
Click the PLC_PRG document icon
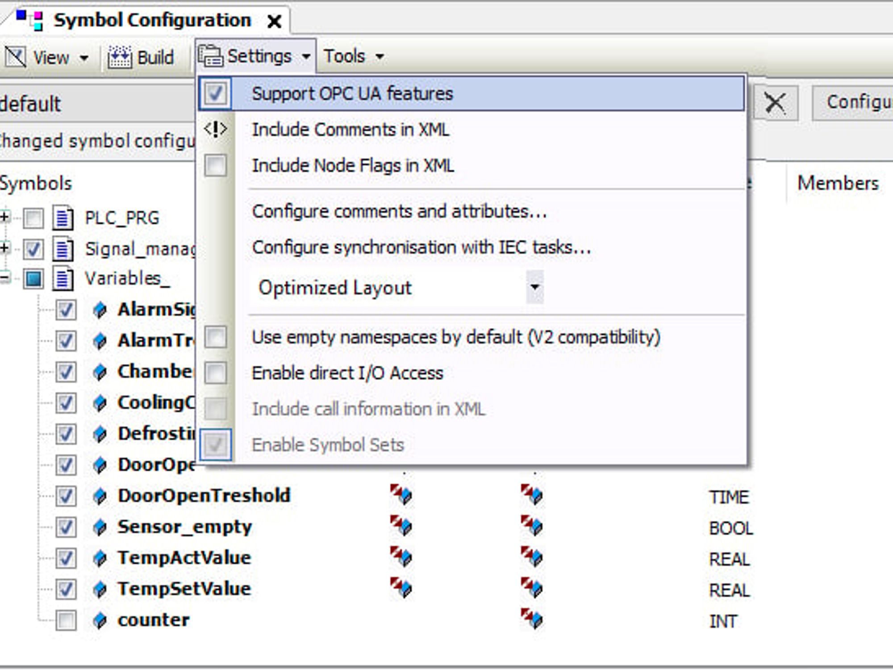click(x=63, y=218)
